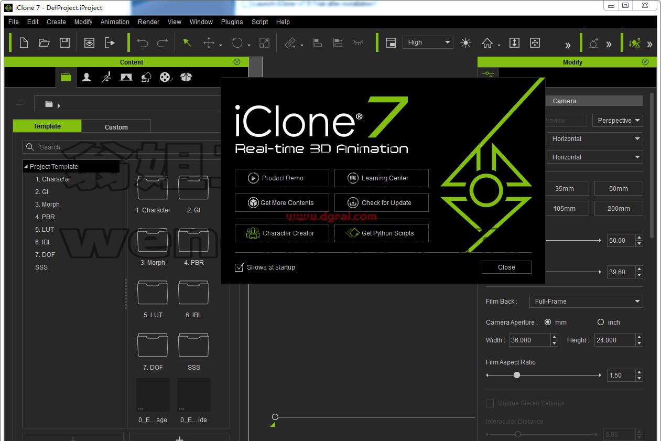Select the inch radio button for Camera Aperture
661x441 pixels.
[x=601, y=322]
